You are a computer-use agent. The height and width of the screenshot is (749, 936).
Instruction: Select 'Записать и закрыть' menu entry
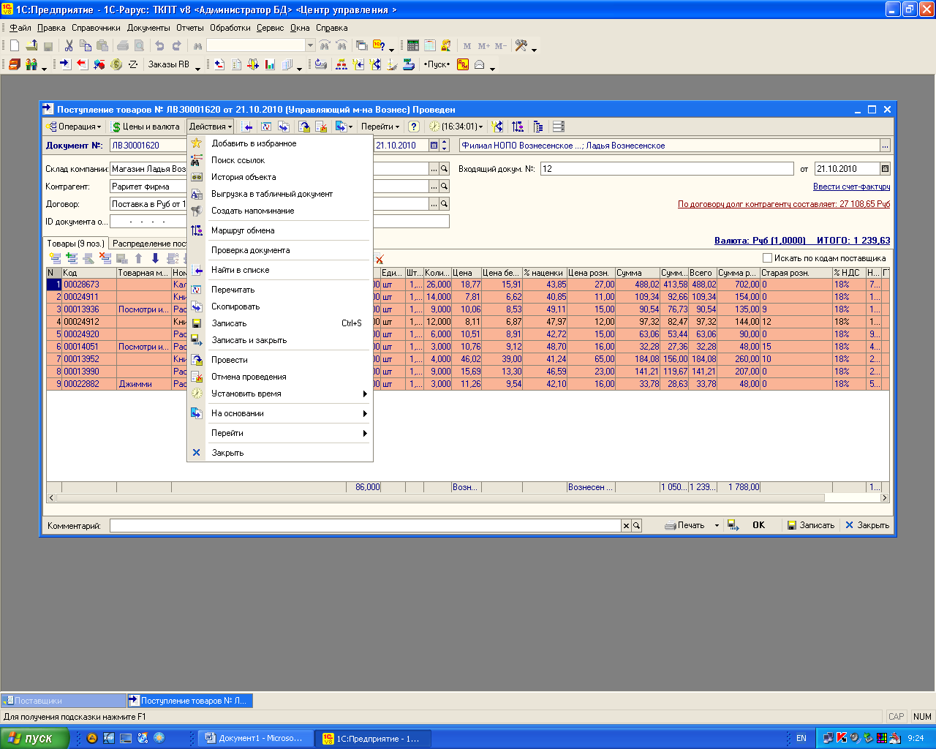pyautogui.click(x=280, y=340)
